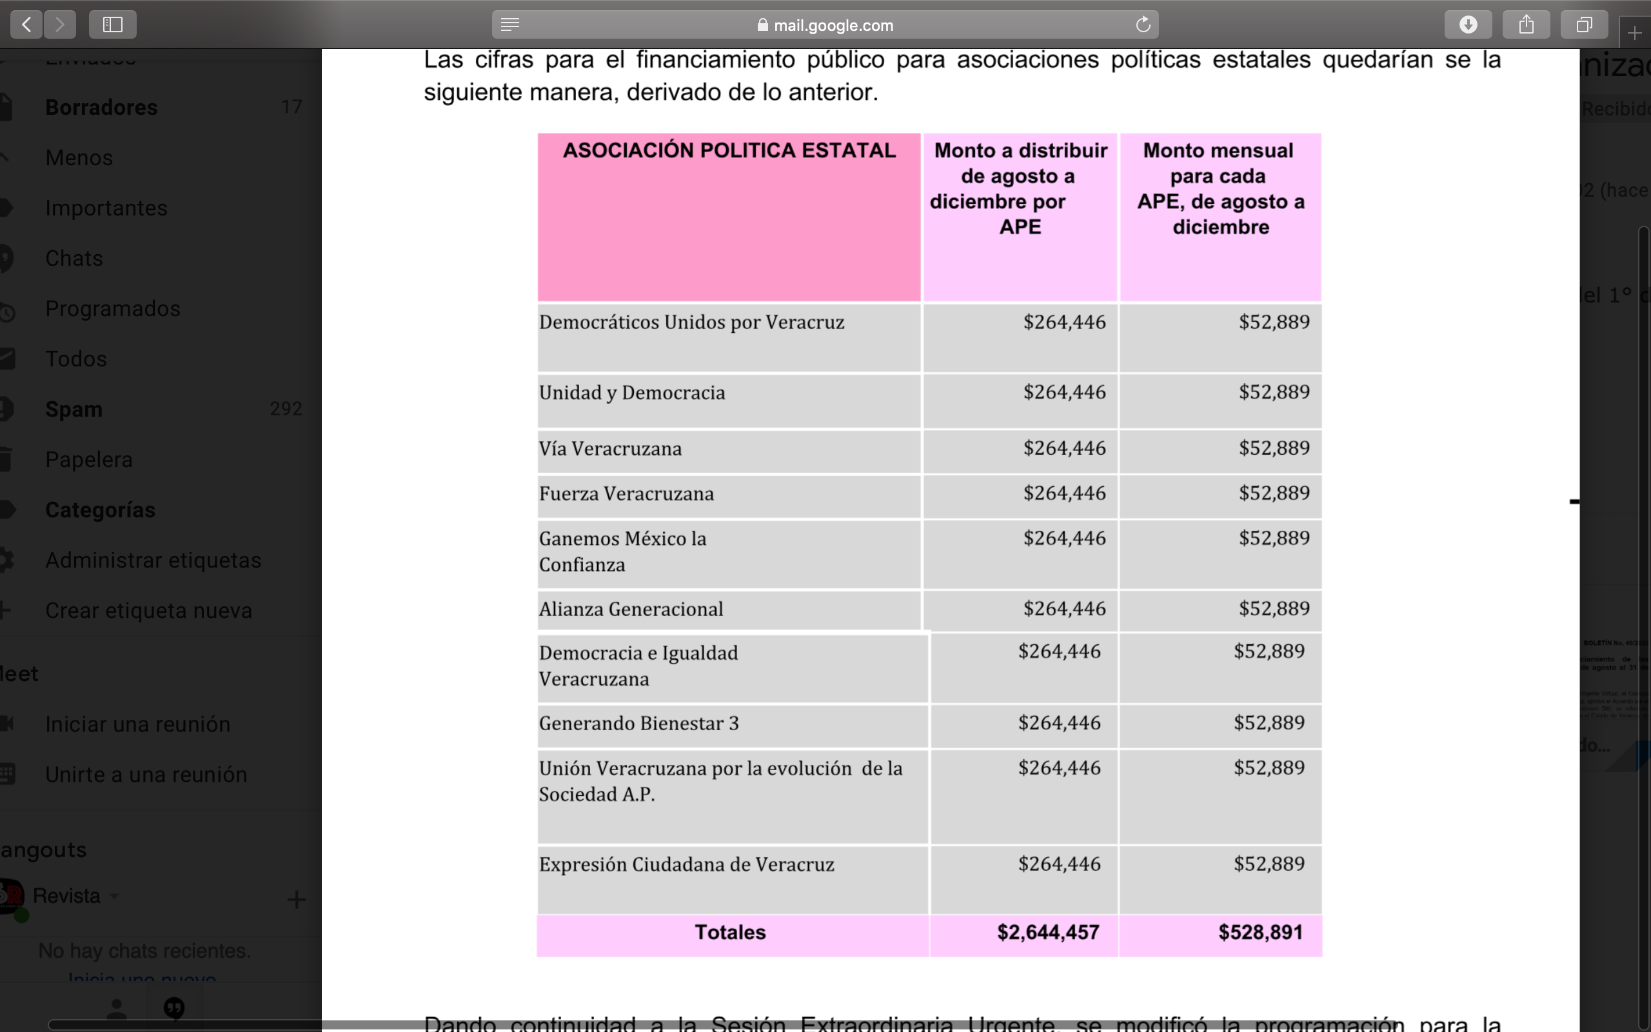Click the mail.google.com address field

pyautogui.click(x=825, y=25)
